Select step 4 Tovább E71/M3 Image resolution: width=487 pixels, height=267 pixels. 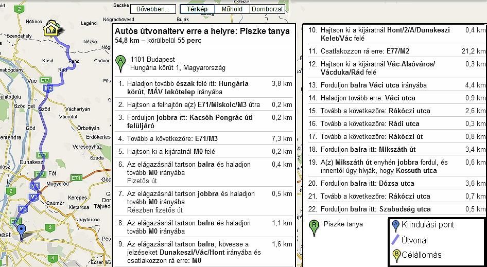click(x=204, y=138)
